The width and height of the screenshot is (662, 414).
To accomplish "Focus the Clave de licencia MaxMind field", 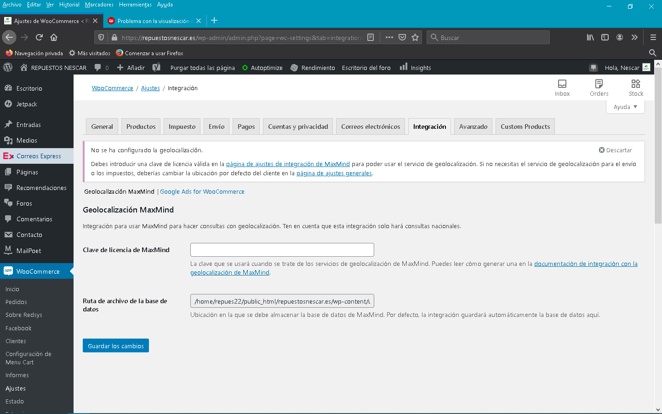I will click(x=282, y=250).
